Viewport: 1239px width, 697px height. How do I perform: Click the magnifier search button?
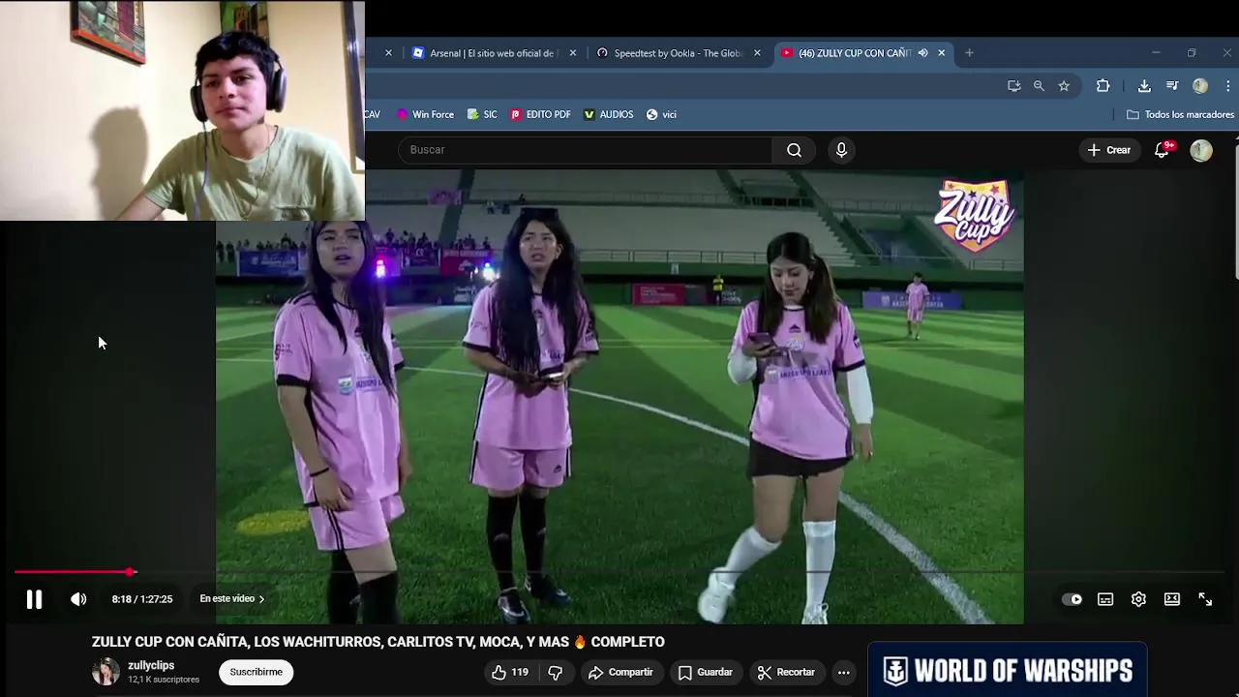794,150
